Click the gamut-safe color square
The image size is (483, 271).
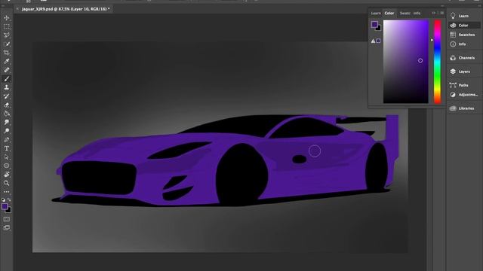click(378, 41)
